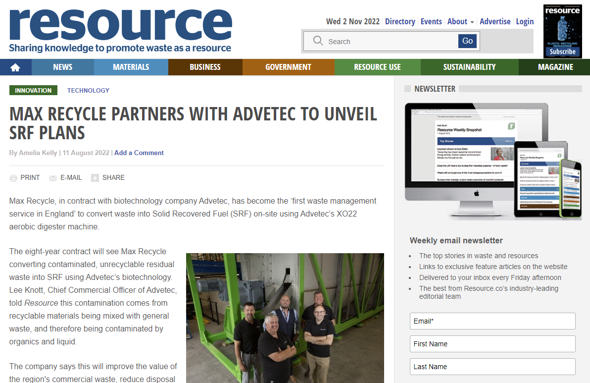Click the home icon in navigation bar
590x383 pixels.
click(x=15, y=67)
